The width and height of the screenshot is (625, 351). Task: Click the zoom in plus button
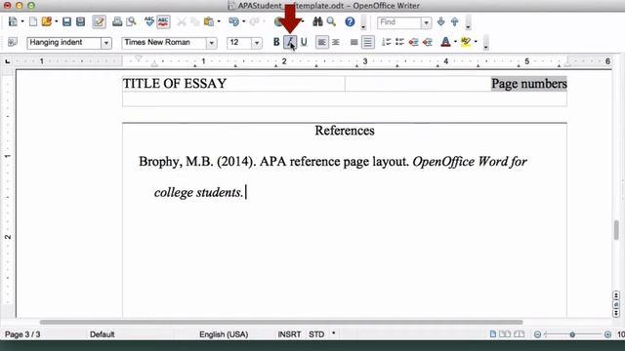pos(607,334)
